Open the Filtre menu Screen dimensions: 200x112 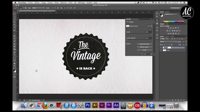[70, 2]
